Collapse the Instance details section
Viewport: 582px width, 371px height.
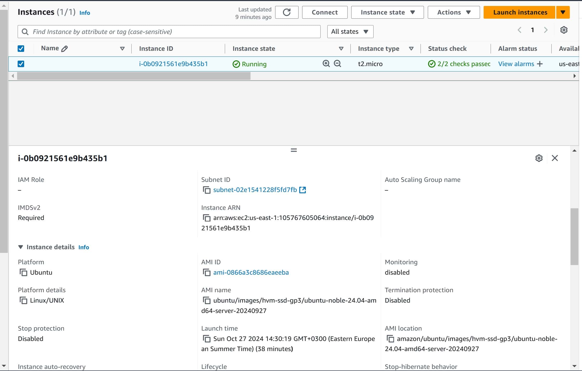[x=21, y=247]
